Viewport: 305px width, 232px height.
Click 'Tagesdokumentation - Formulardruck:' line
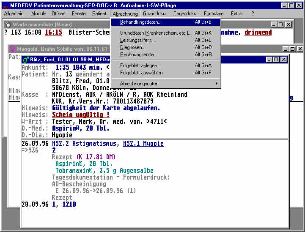coord(111,177)
